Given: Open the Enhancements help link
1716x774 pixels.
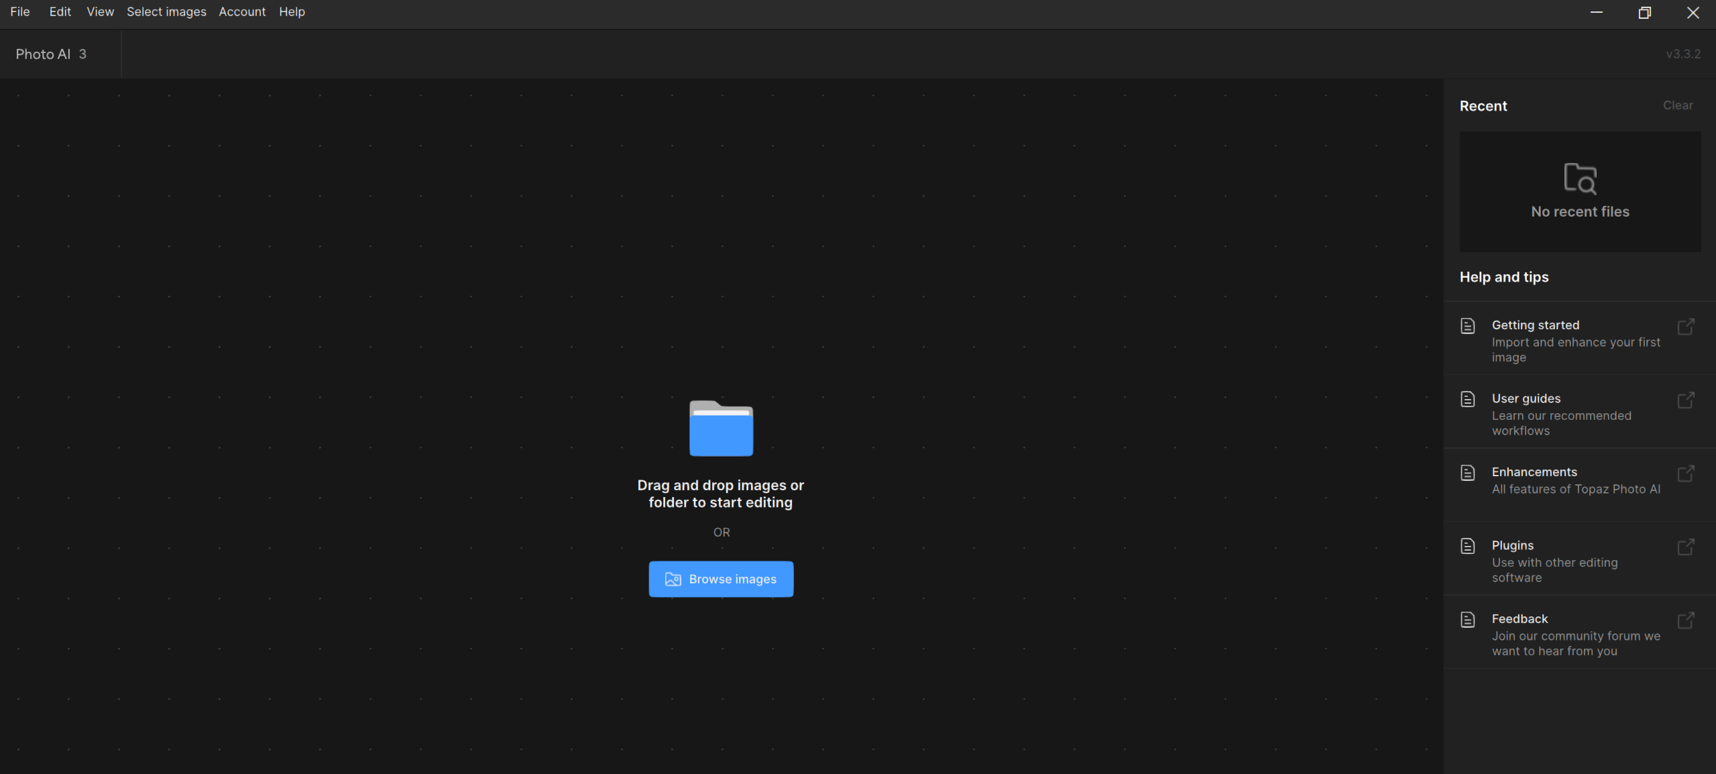Looking at the screenshot, I should [1579, 485].
